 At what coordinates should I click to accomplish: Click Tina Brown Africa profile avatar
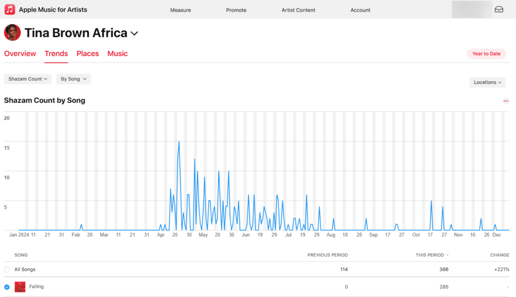coord(12,33)
